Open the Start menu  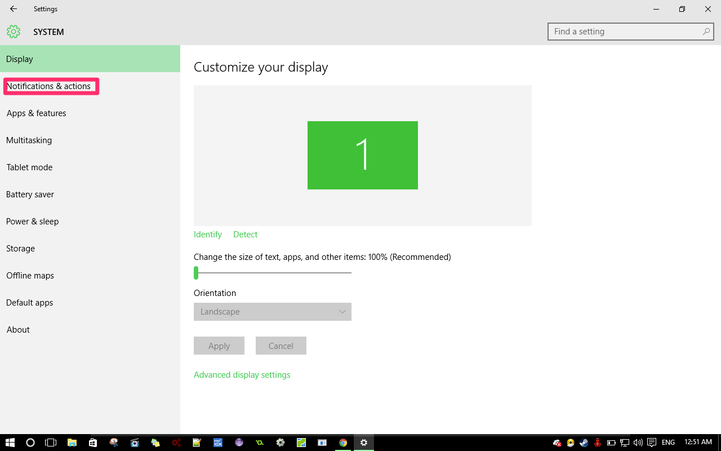[11, 442]
